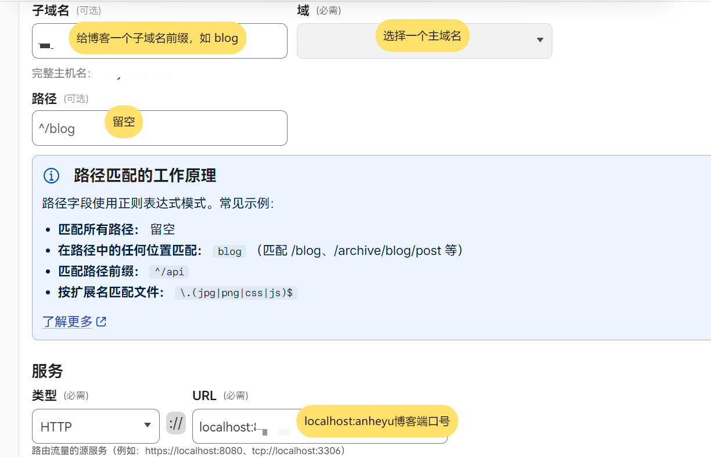Click the path (路径) input field
The height and width of the screenshot is (457, 711).
pos(160,128)
